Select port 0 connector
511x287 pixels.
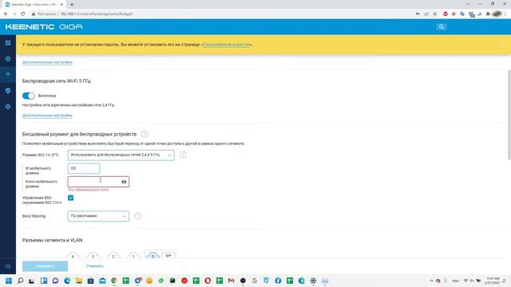click(x=153, y=256)
